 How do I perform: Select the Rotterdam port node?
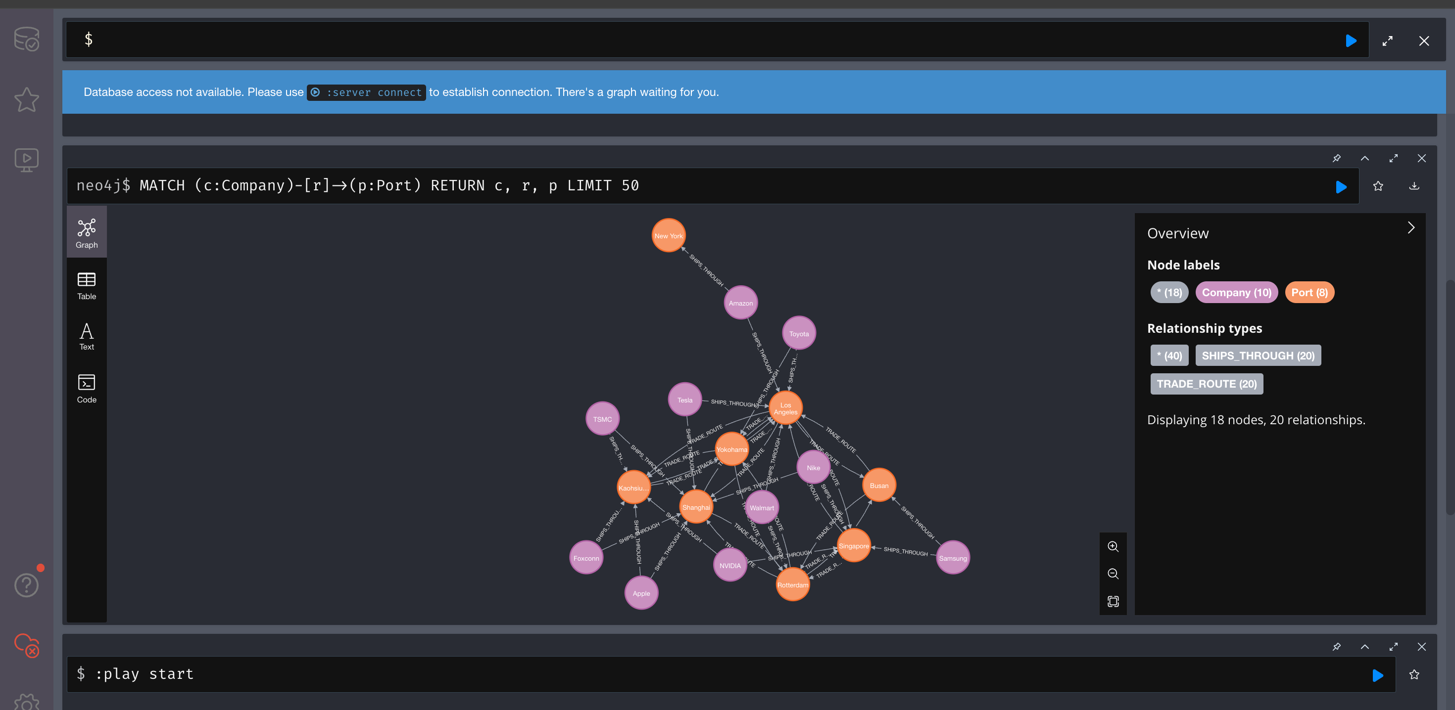coord(792,585)
